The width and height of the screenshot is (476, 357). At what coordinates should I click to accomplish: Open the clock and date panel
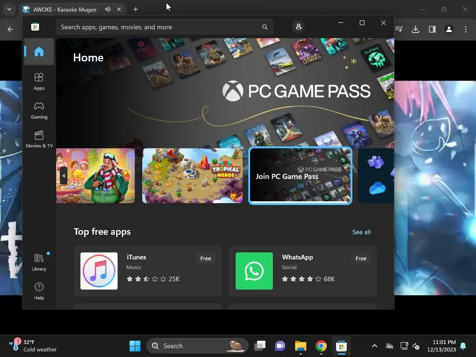tap(442, 346)
